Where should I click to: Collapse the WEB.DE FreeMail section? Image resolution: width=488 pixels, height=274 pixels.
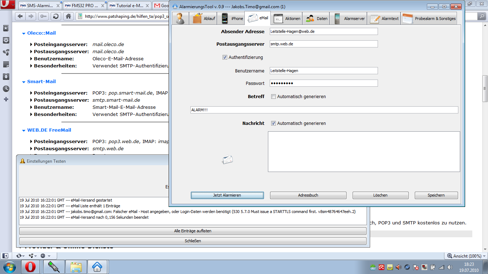click(x=24, y=130)
